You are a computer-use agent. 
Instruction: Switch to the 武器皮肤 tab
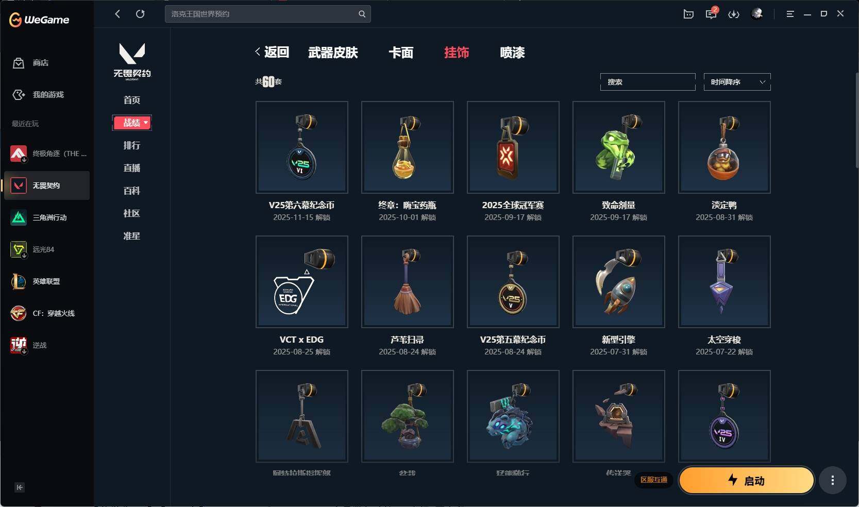pyautogui.click(x=333, y=53)
